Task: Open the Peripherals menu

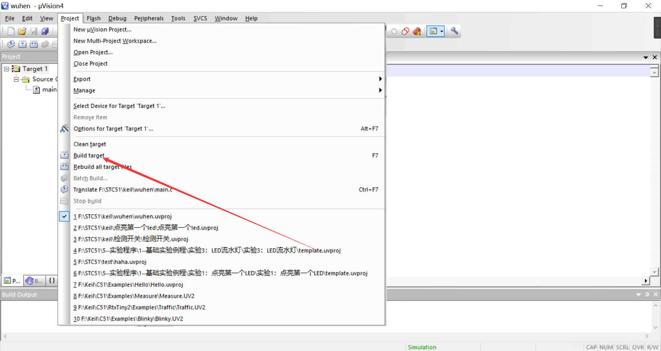Action: [x=149, y=18]
